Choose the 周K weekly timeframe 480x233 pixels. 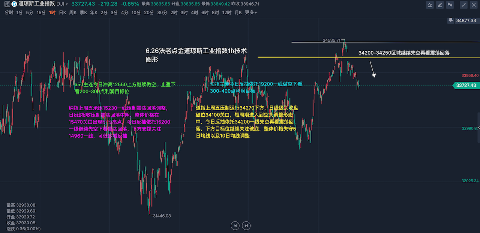click(73, 12)
